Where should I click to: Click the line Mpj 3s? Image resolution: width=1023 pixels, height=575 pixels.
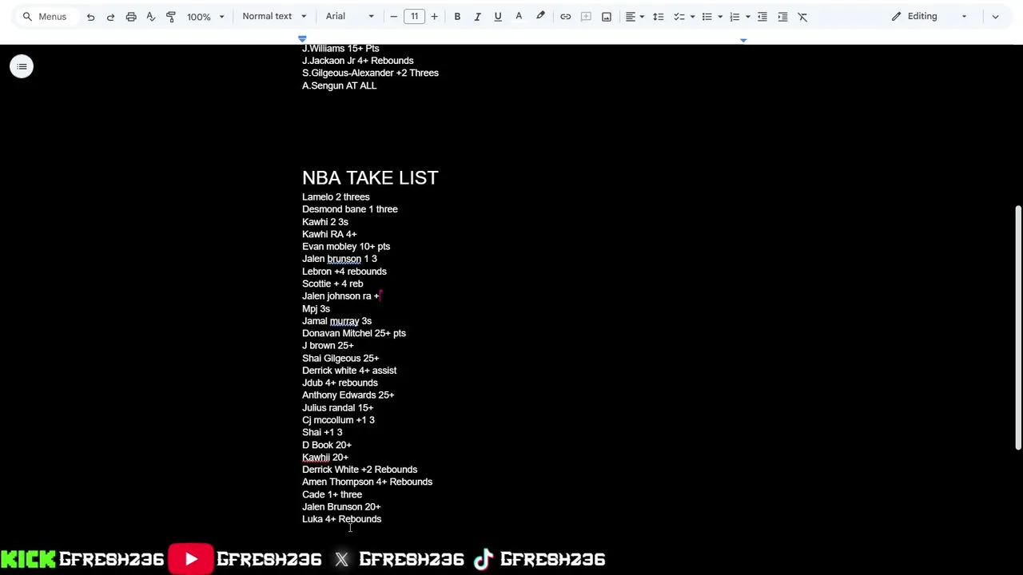(x=316, y=308)
